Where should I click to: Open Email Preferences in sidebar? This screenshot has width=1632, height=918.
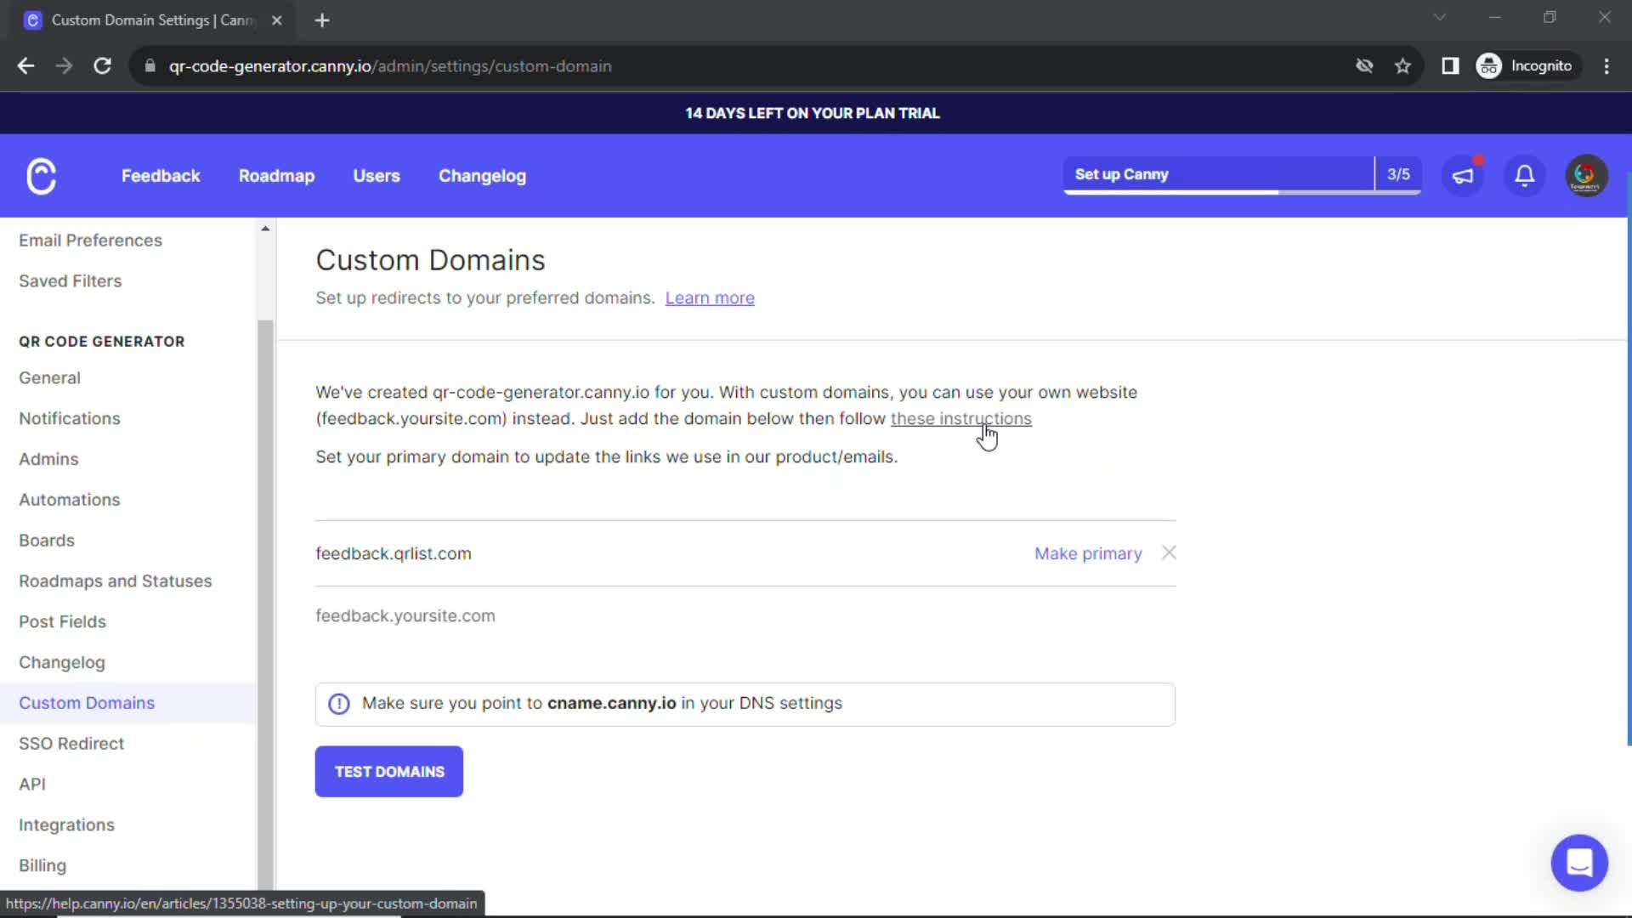point(90,241)
